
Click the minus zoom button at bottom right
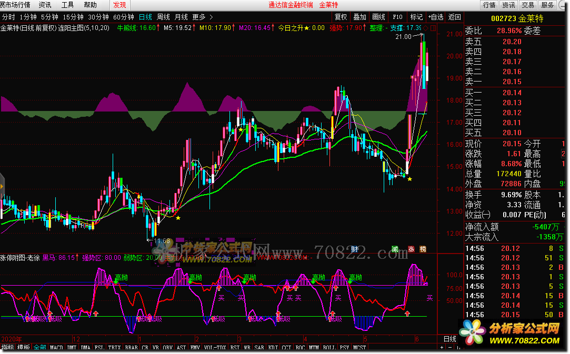coord(449,348)
